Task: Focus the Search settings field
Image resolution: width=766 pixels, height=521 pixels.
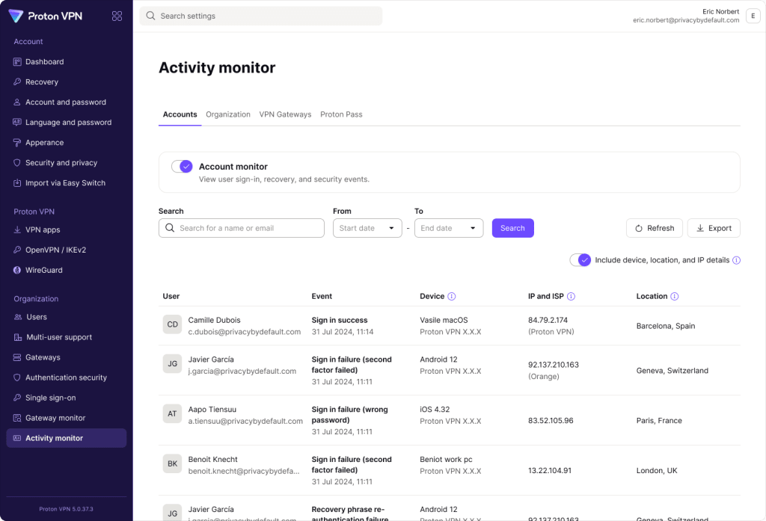Action: click(261, 16)
